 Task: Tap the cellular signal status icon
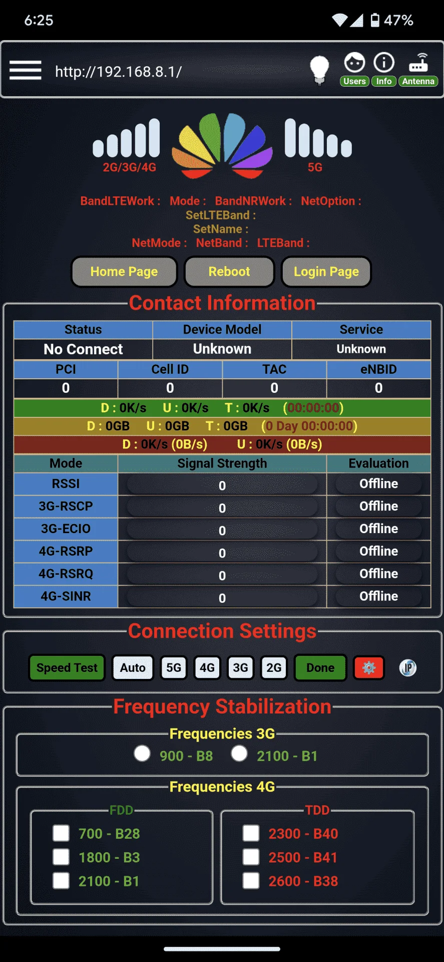coord(356,20)
